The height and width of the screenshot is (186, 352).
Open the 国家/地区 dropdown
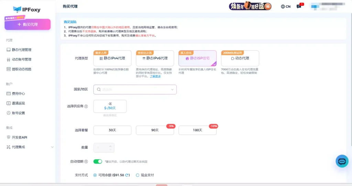(135, 90)
